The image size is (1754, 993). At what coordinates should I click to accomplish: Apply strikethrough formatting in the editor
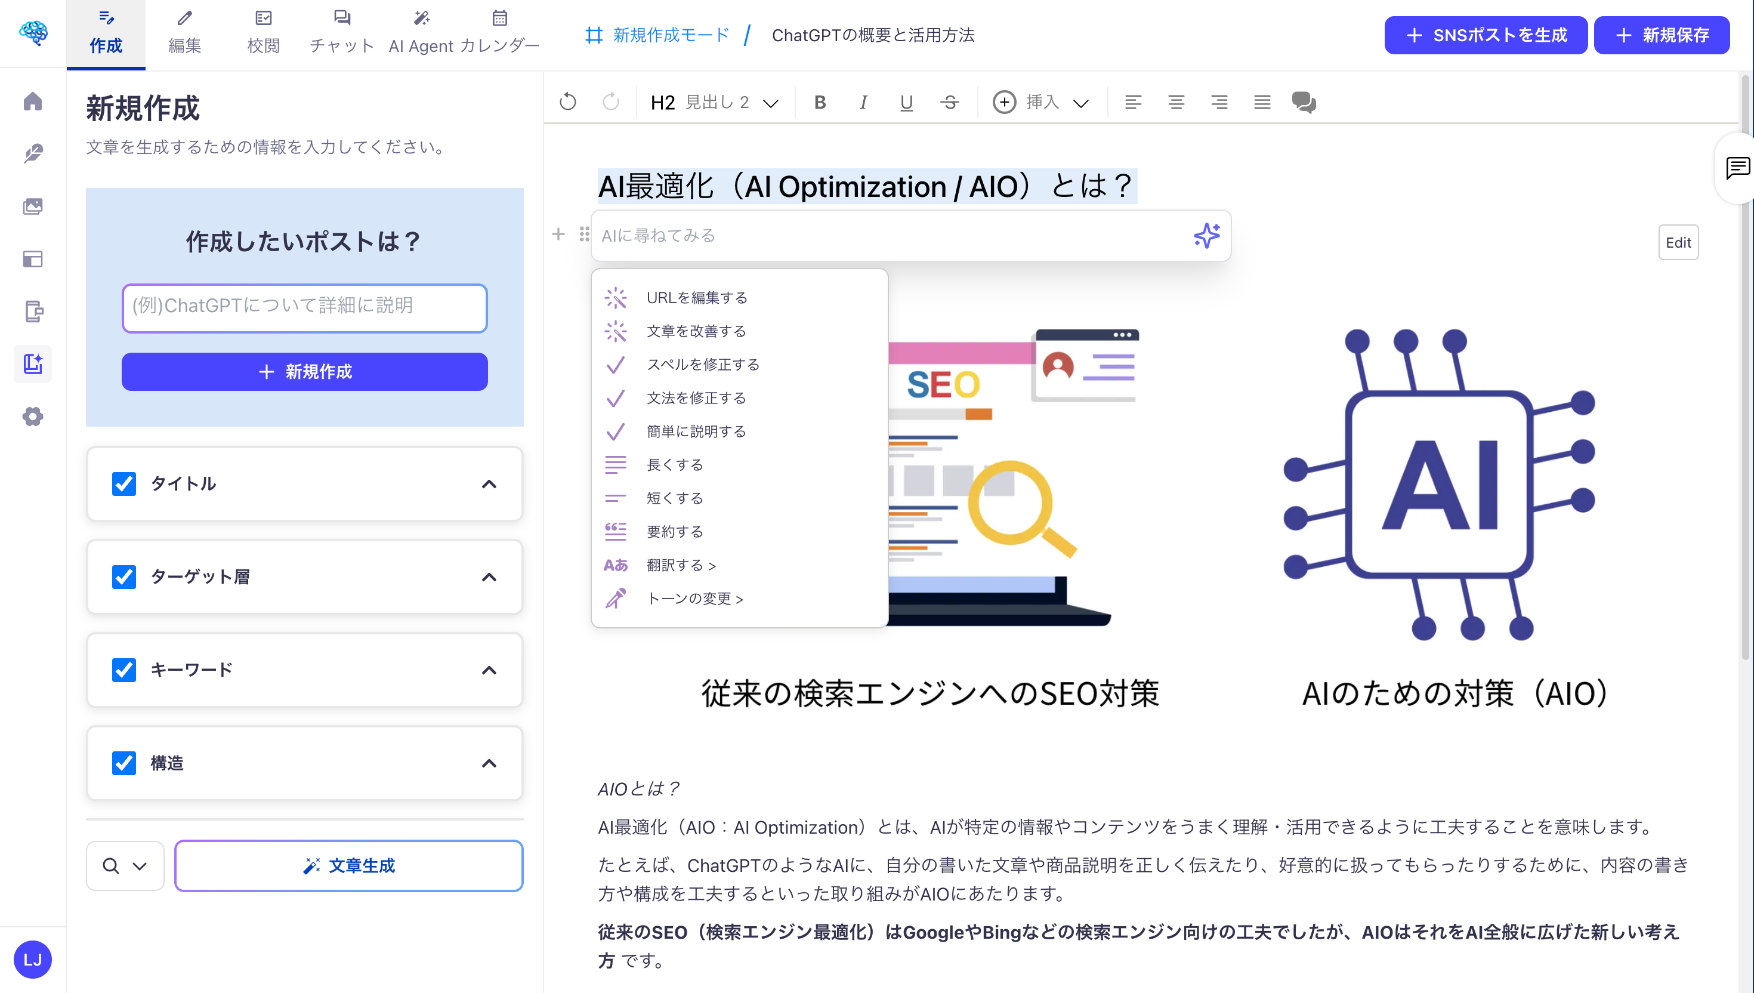[x=950, y=102]
